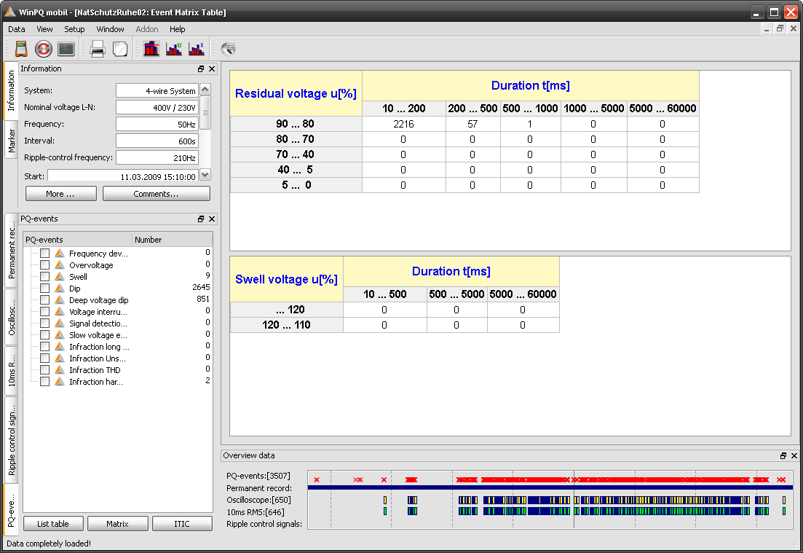Click the orange measurement device toolbar icon

[21, 49]
